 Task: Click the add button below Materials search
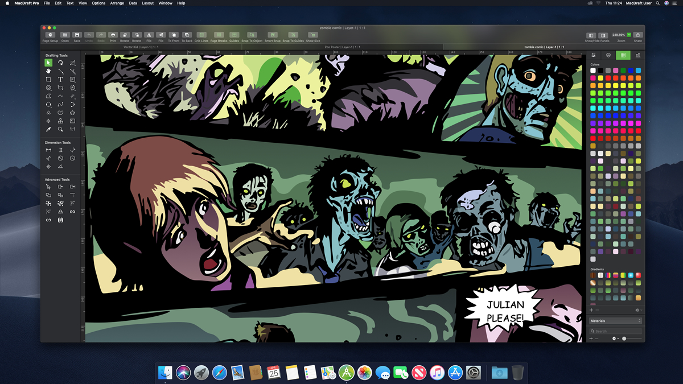click(592, 338)
